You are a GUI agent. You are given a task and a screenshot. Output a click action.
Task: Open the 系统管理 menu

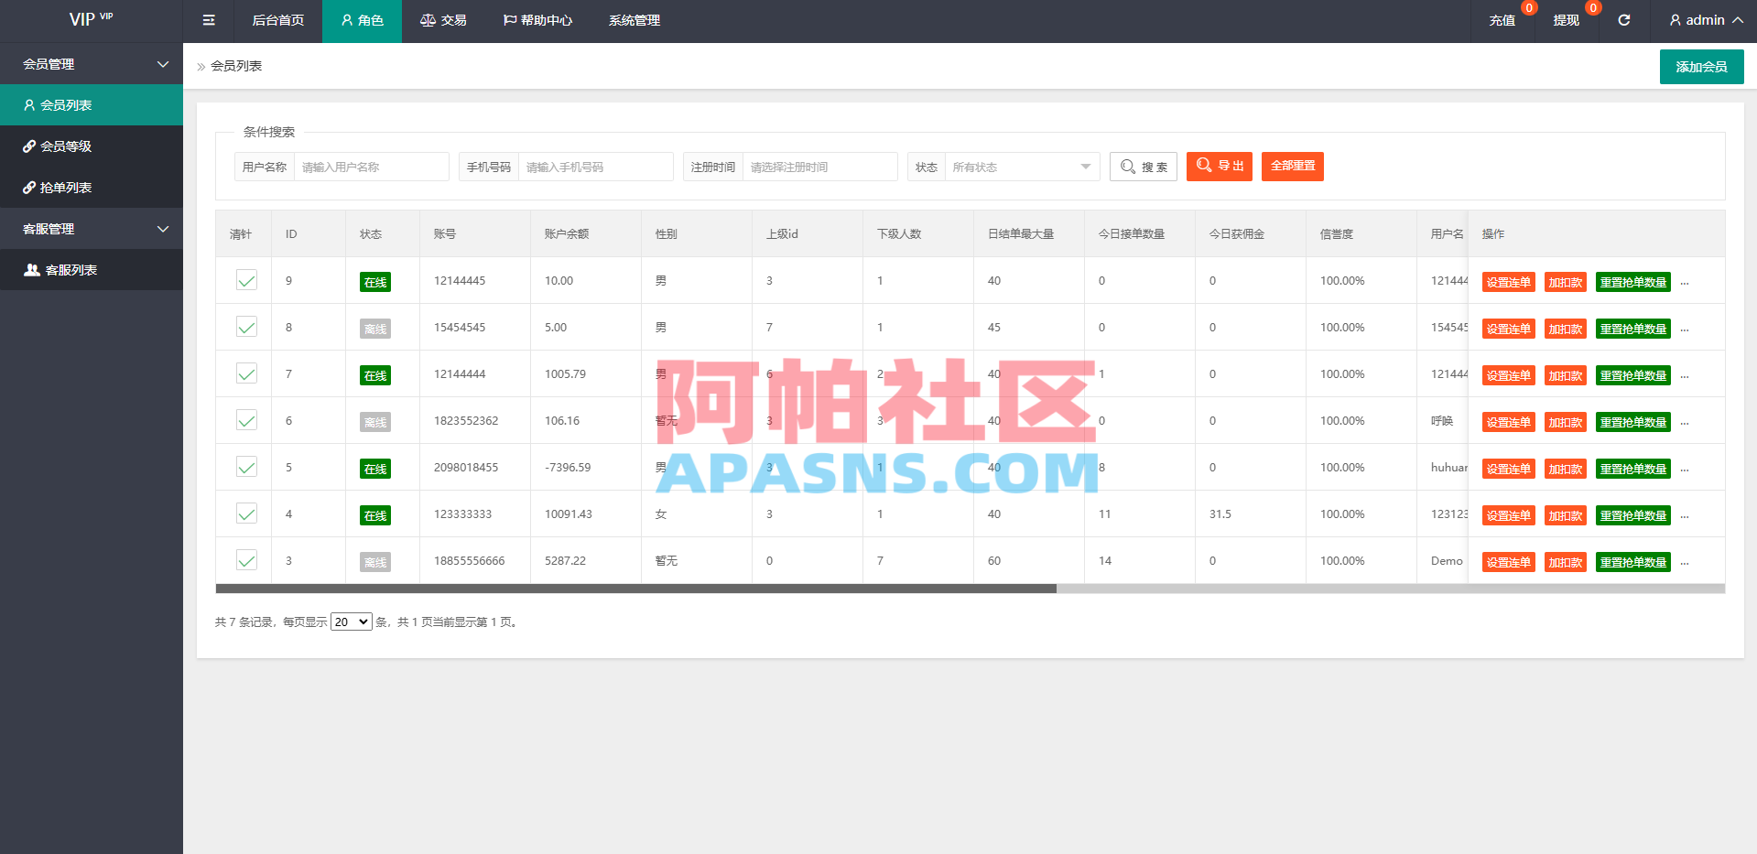pos(634,19)
